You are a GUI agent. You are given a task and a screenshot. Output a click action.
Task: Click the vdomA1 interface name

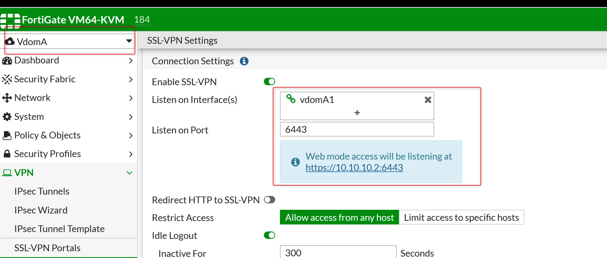317,100
